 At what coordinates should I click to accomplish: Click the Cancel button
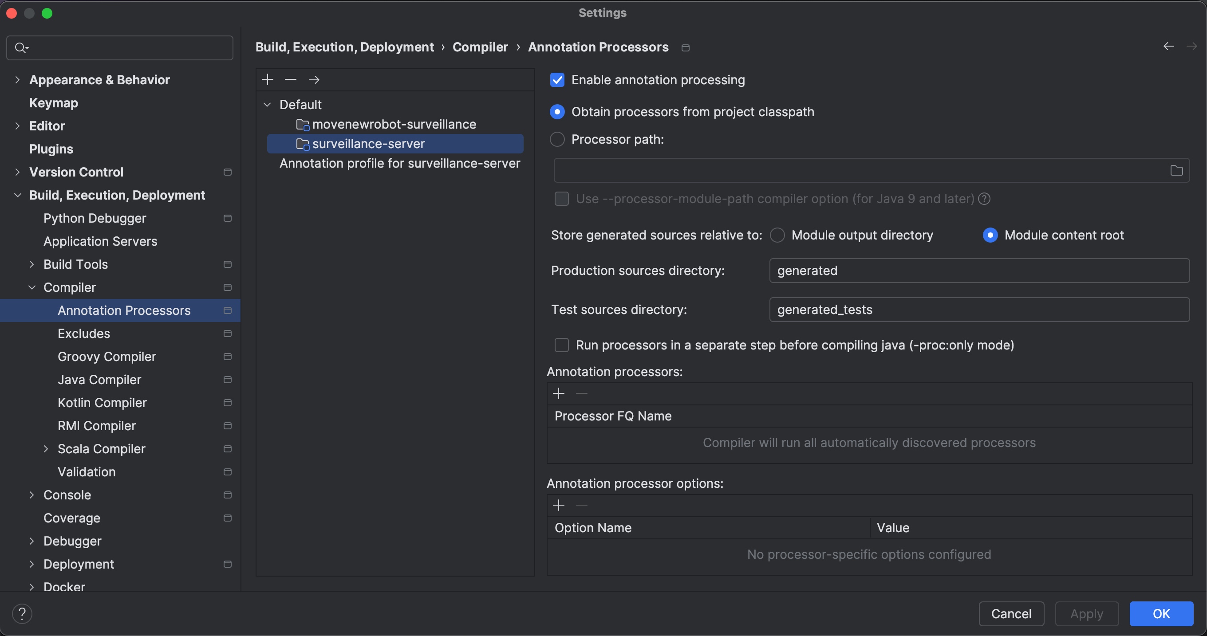[1011, 613]
